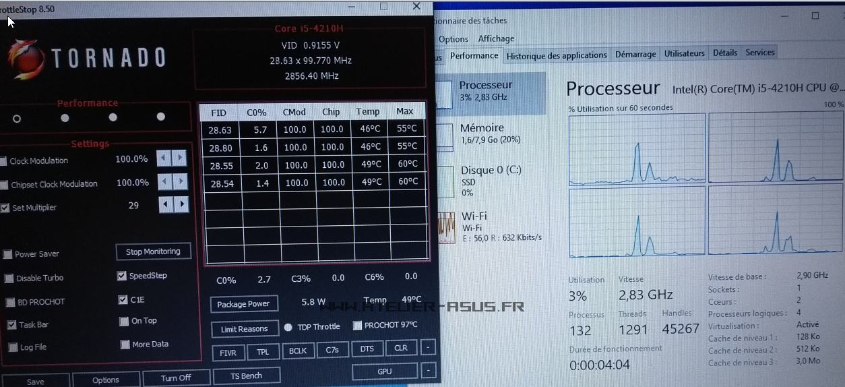
Task: Select fourth Performance profile radio button
Action: [160, 117]
